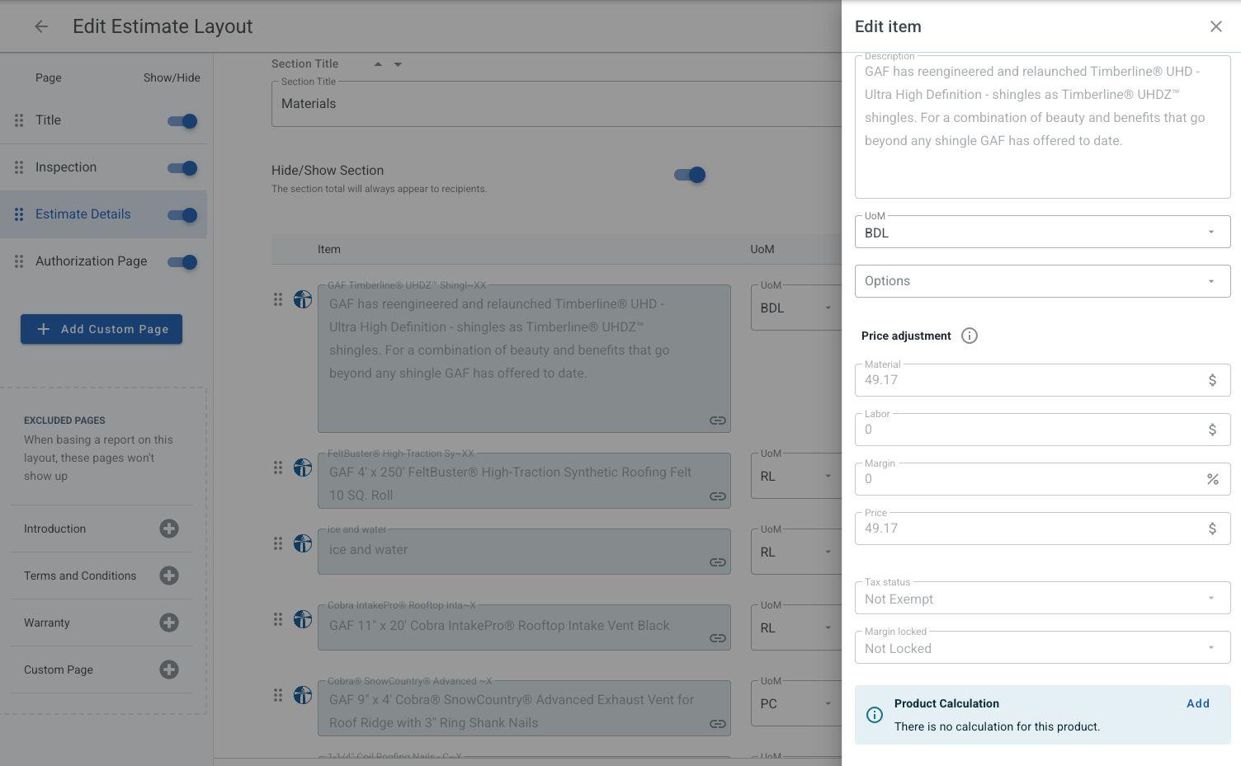Click globe icon beside FeltBuster item
This screenshot has width=1241, height=766.
[x=303, y=468]
